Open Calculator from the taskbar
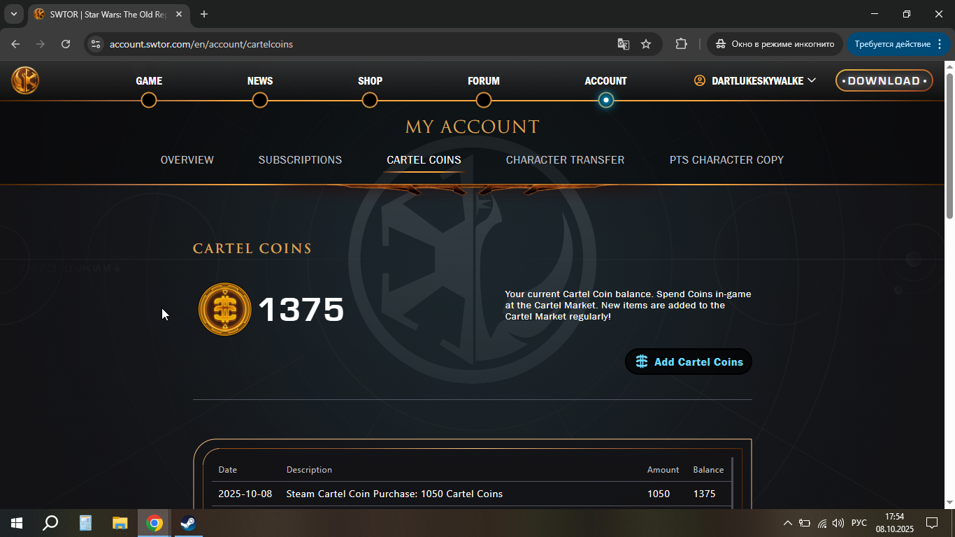 [85, 523]
